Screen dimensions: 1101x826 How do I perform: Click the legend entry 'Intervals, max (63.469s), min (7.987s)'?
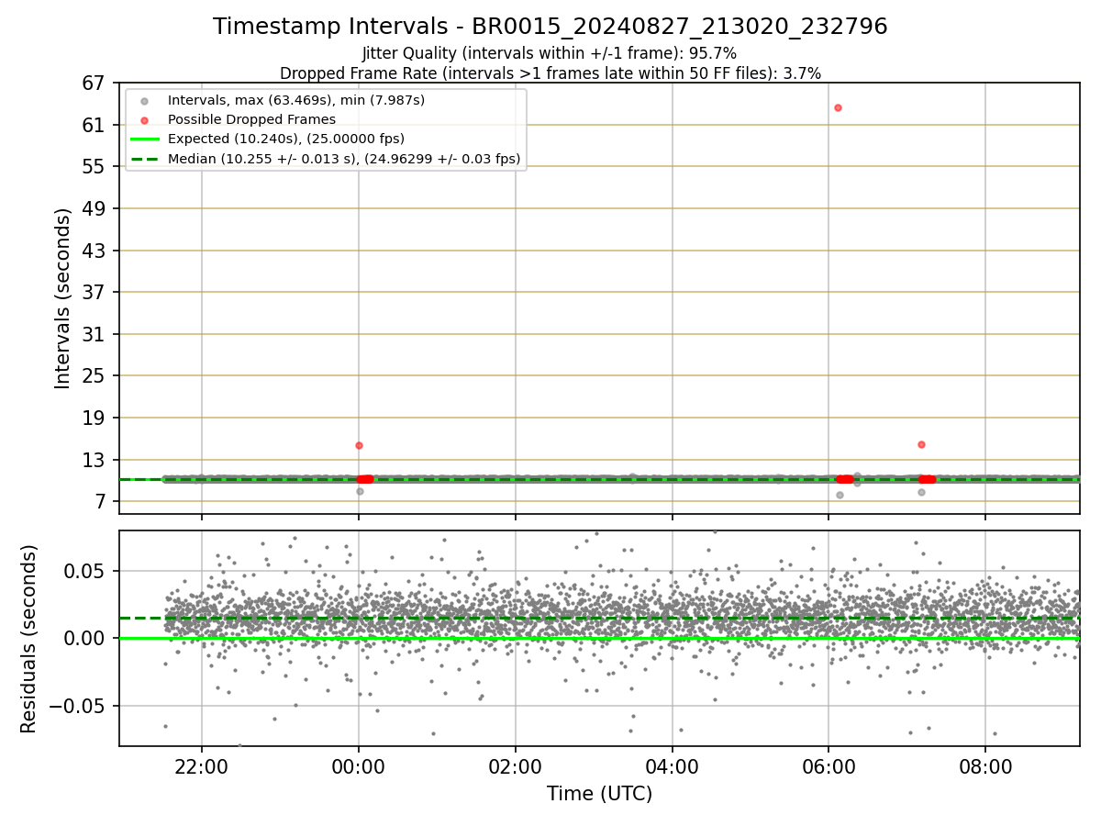(x=296, y=99)
